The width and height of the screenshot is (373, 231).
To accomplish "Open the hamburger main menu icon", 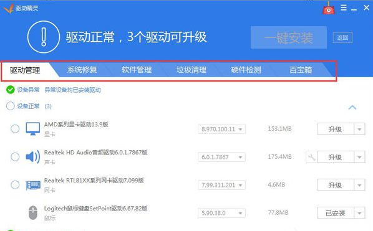I will tap(343, 8).
